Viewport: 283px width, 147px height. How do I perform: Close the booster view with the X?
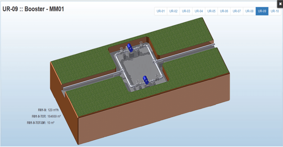(x=280, y=4)
